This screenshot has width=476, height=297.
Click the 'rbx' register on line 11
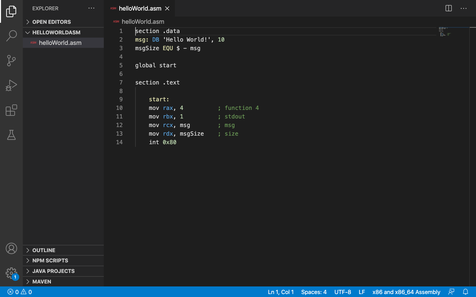click(x=168, y=116)
